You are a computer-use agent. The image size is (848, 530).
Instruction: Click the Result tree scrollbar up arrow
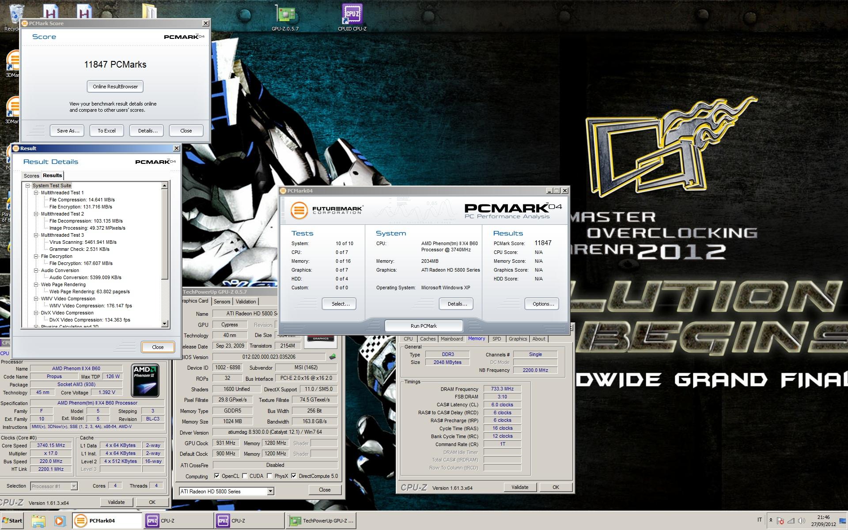point(165,186)
